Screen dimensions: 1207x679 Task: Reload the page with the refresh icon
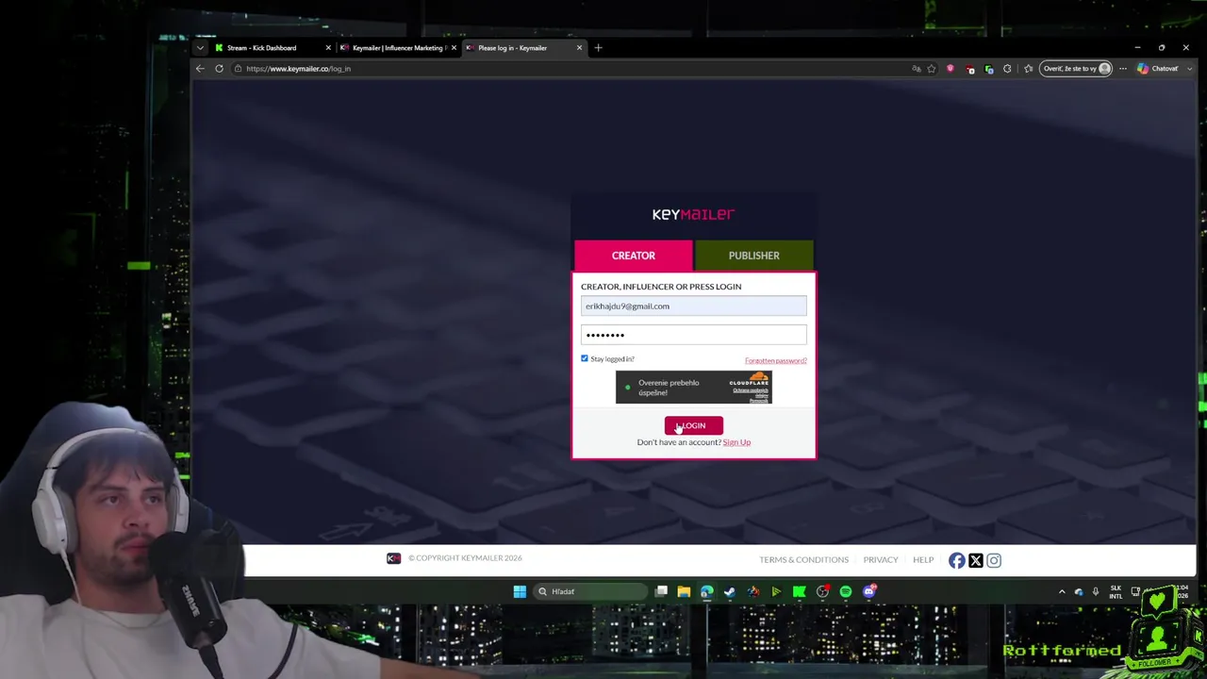click(219, 69)
